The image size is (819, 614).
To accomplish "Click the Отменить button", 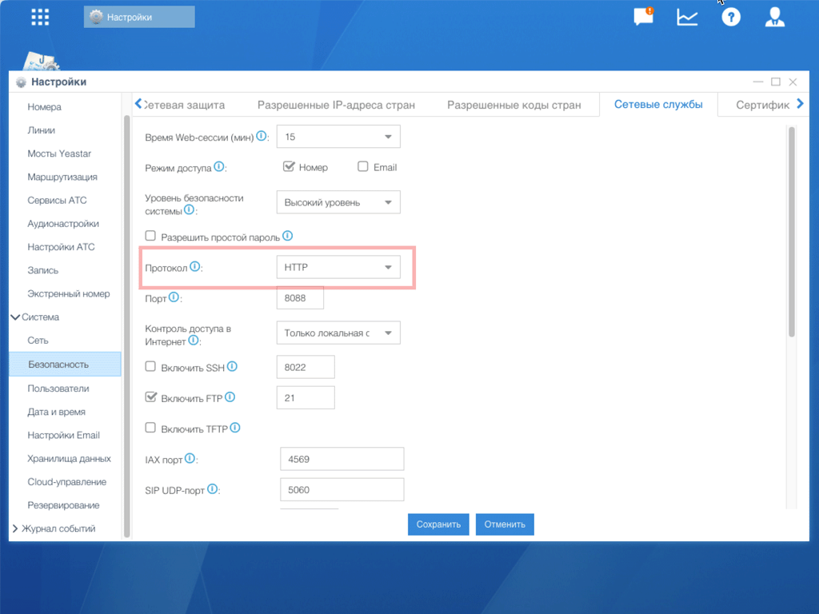I will coord(505,524).
